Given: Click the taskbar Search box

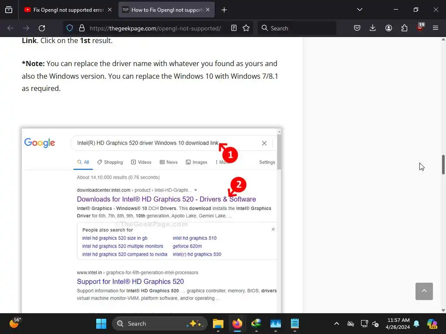Looking at the screenshot, I should (x=160, y=324).
